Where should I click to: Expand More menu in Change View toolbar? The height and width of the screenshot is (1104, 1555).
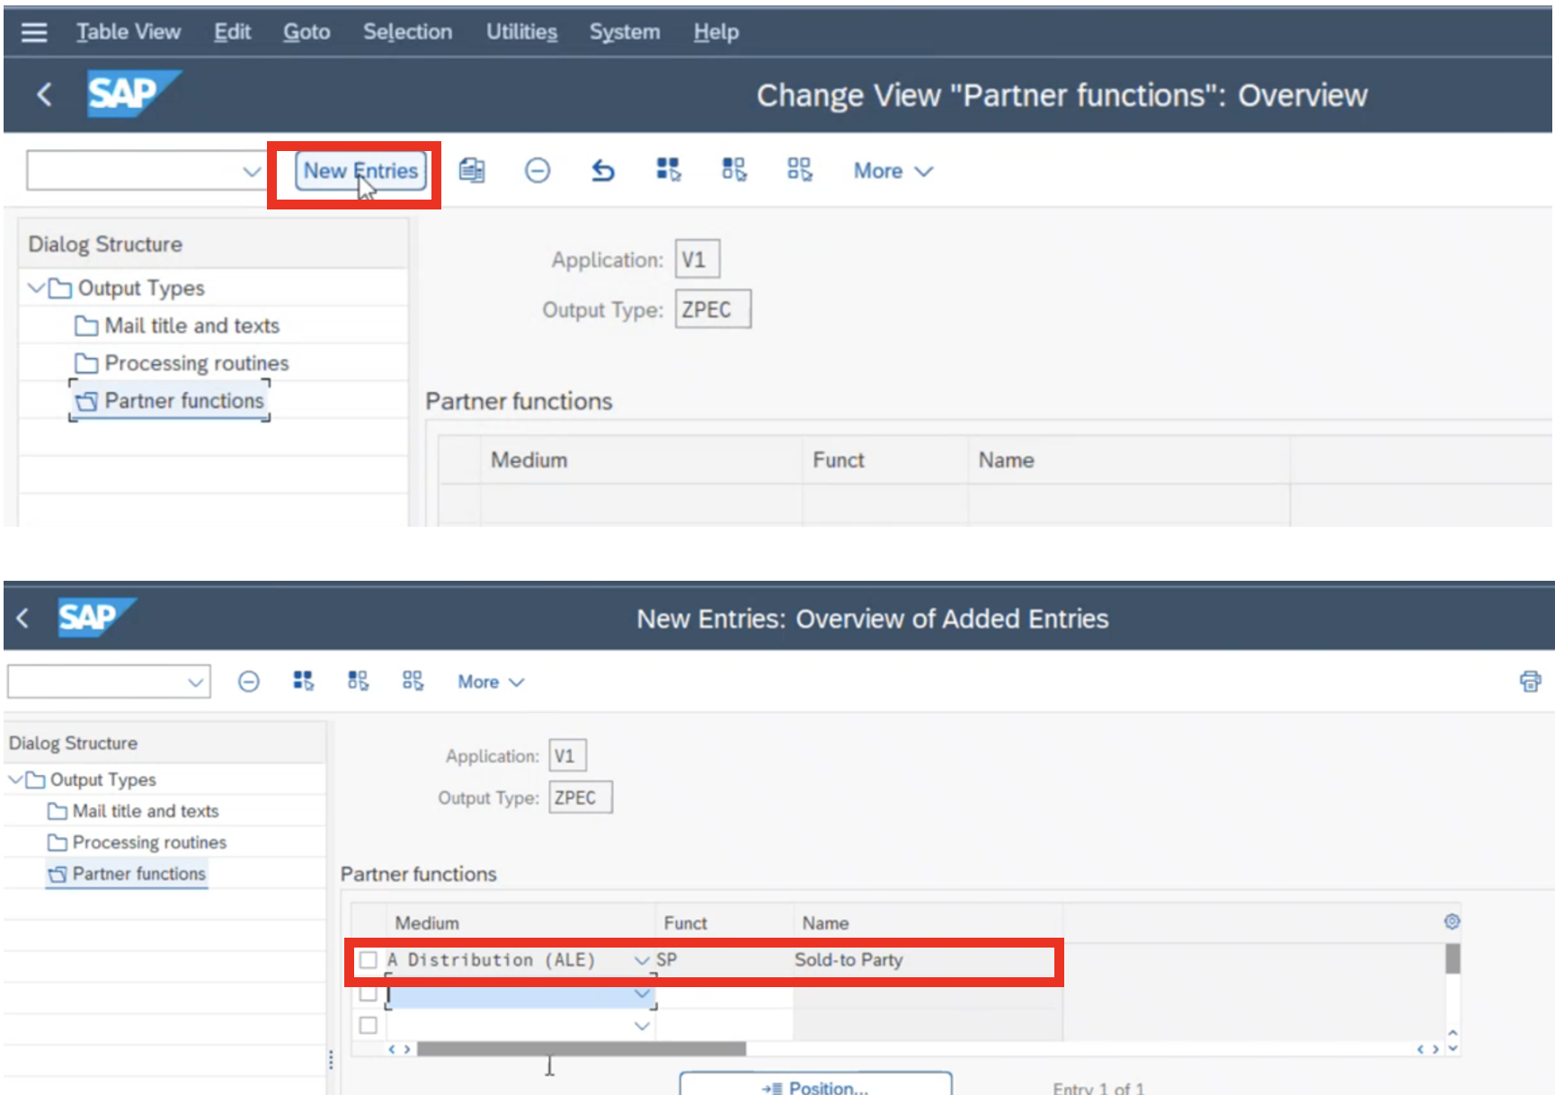click(x=893, y=171)
